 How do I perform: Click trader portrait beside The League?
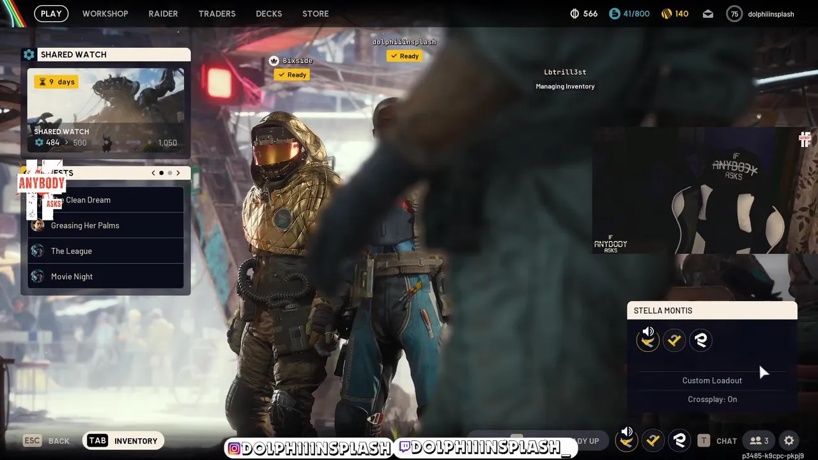[38, 250]
